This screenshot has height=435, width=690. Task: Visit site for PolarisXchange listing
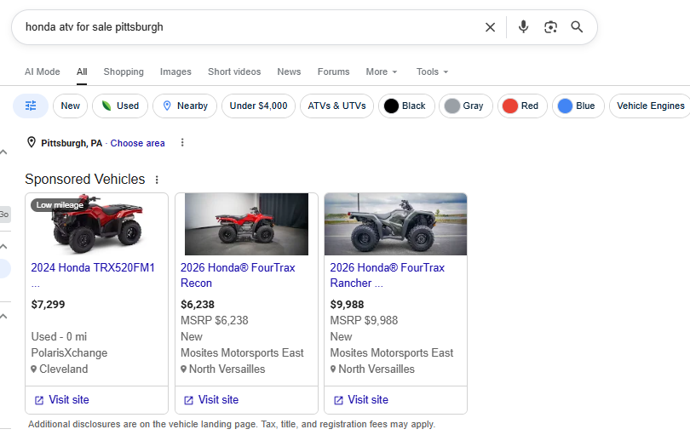pos(62,400)
